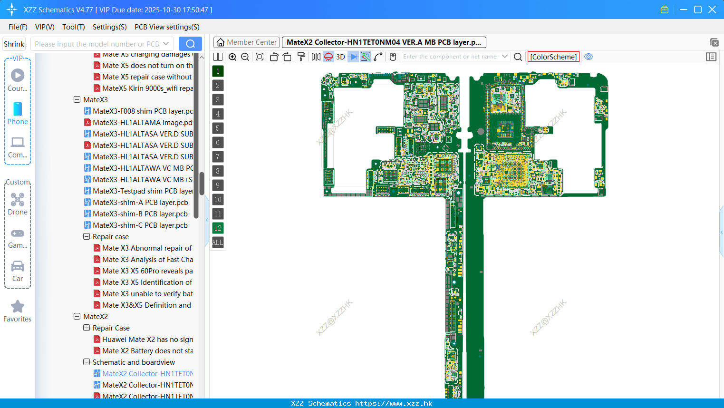Select the Phone category
The height and width of the screenshot is (408, 724).
pyautogui.click(x=18, y=113)
